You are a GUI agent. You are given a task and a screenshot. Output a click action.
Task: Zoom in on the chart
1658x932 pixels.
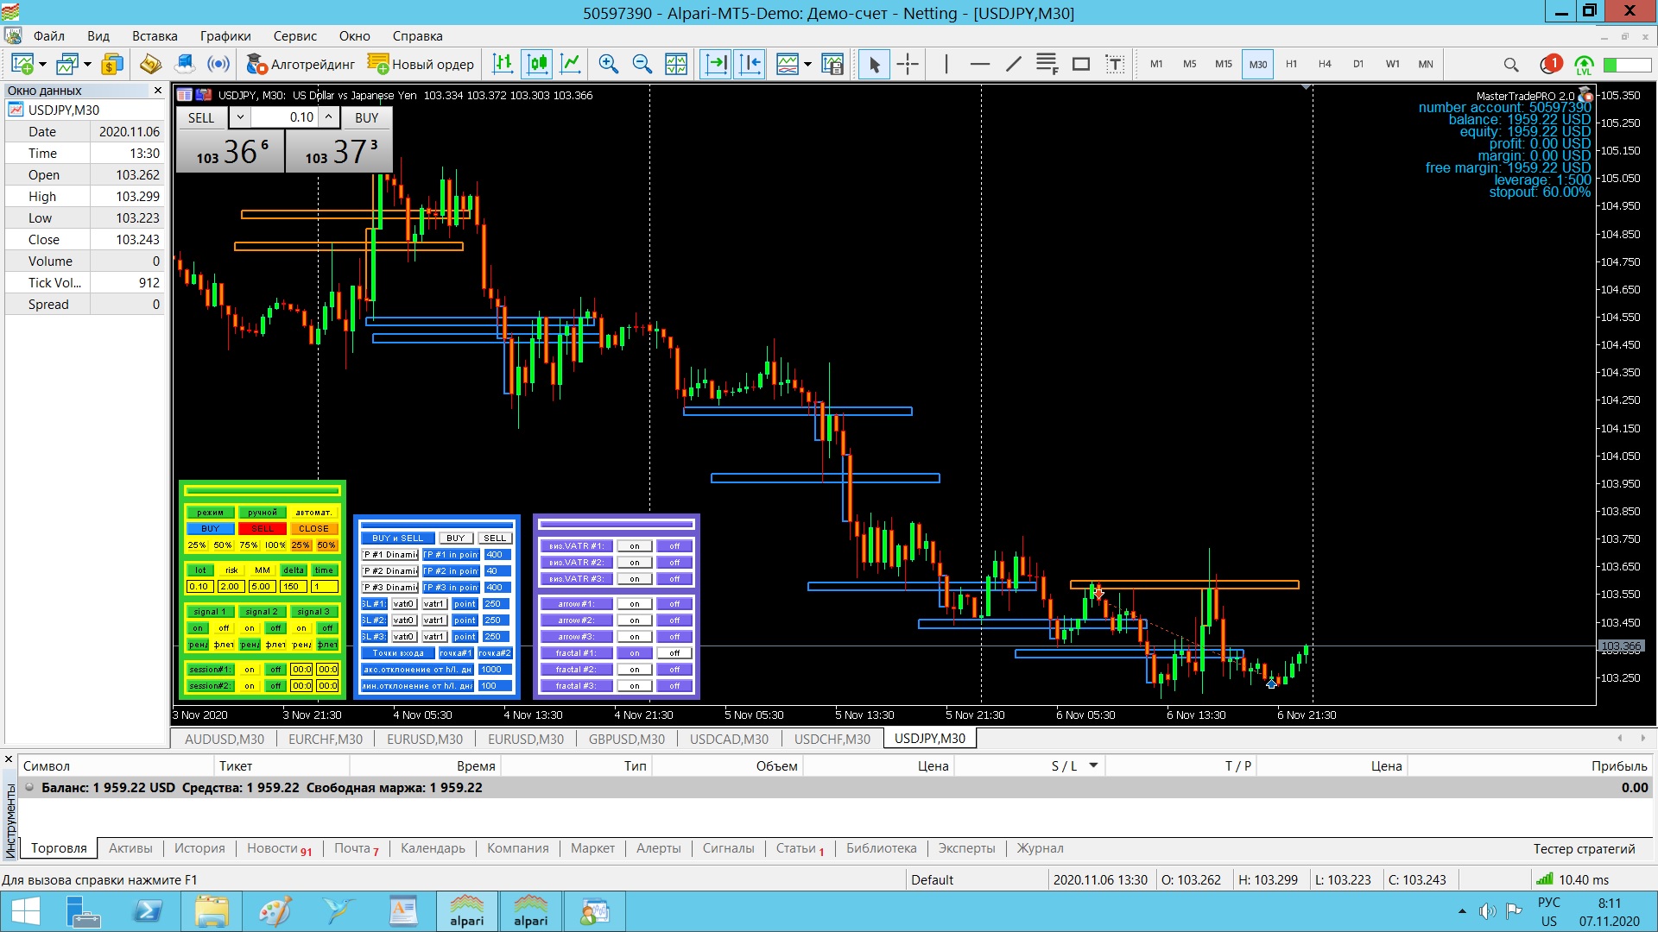(608, 64)
